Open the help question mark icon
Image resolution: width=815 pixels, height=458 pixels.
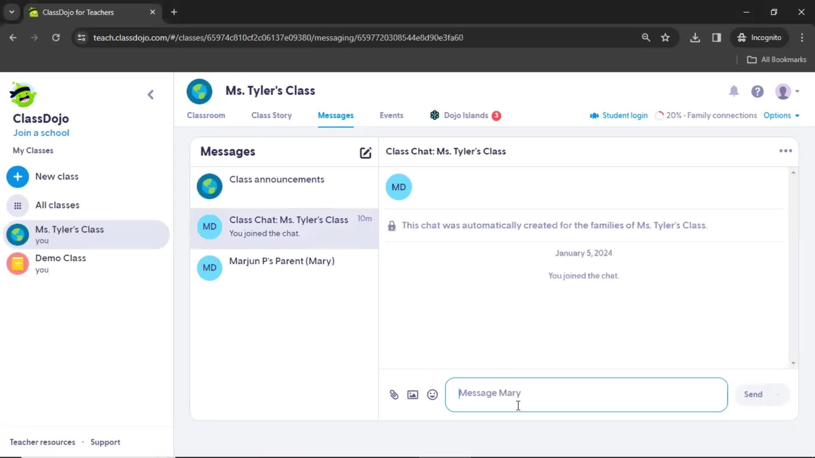pyautogui.click(x=757, y=91)
